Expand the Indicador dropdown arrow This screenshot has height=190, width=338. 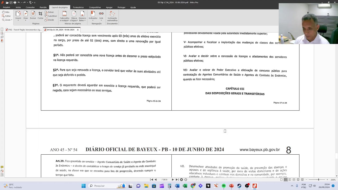click(93, 20)
